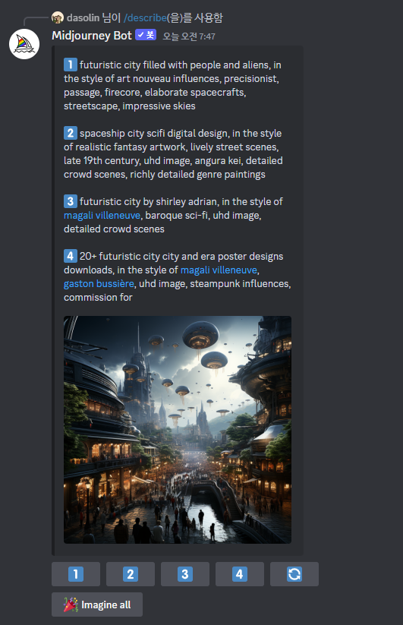The width and height of the screenshot is (403, 625).
Task: Select prompt option button 2
Action: [x=131, y=574]
